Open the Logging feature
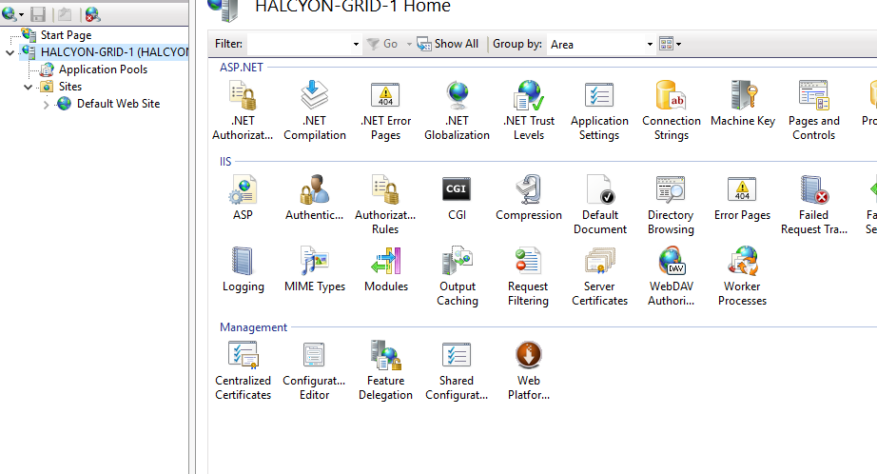 243,269
